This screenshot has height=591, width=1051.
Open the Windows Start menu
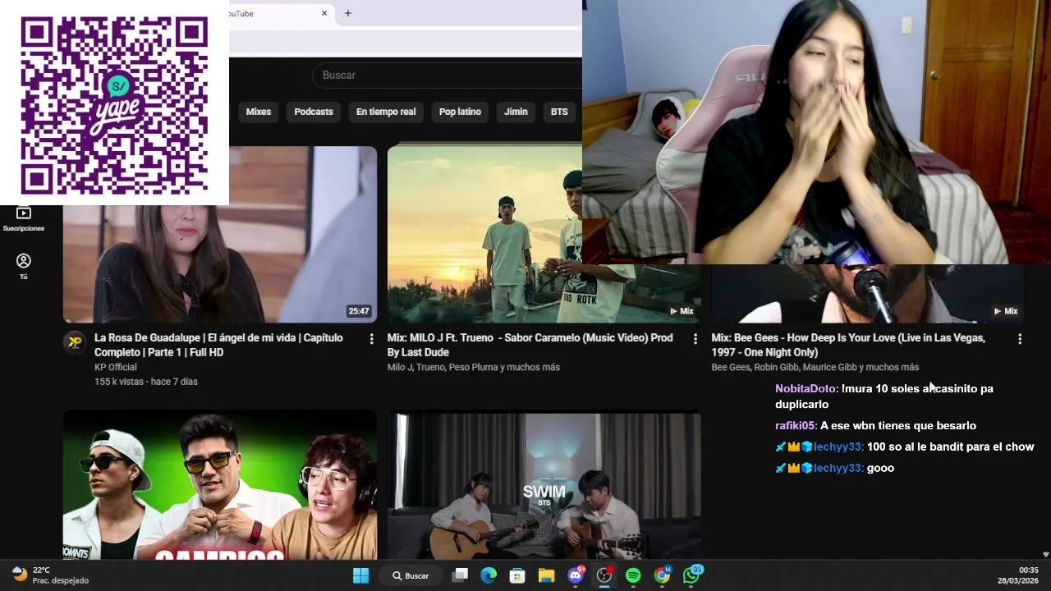360,575
